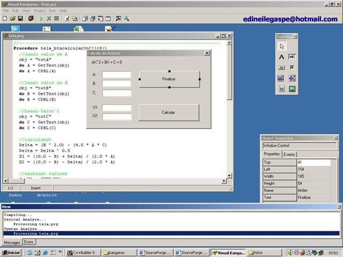The height and width of the screenshot is (257, 343).
Task: Select the Height property value 54
Action: point(314,183)
